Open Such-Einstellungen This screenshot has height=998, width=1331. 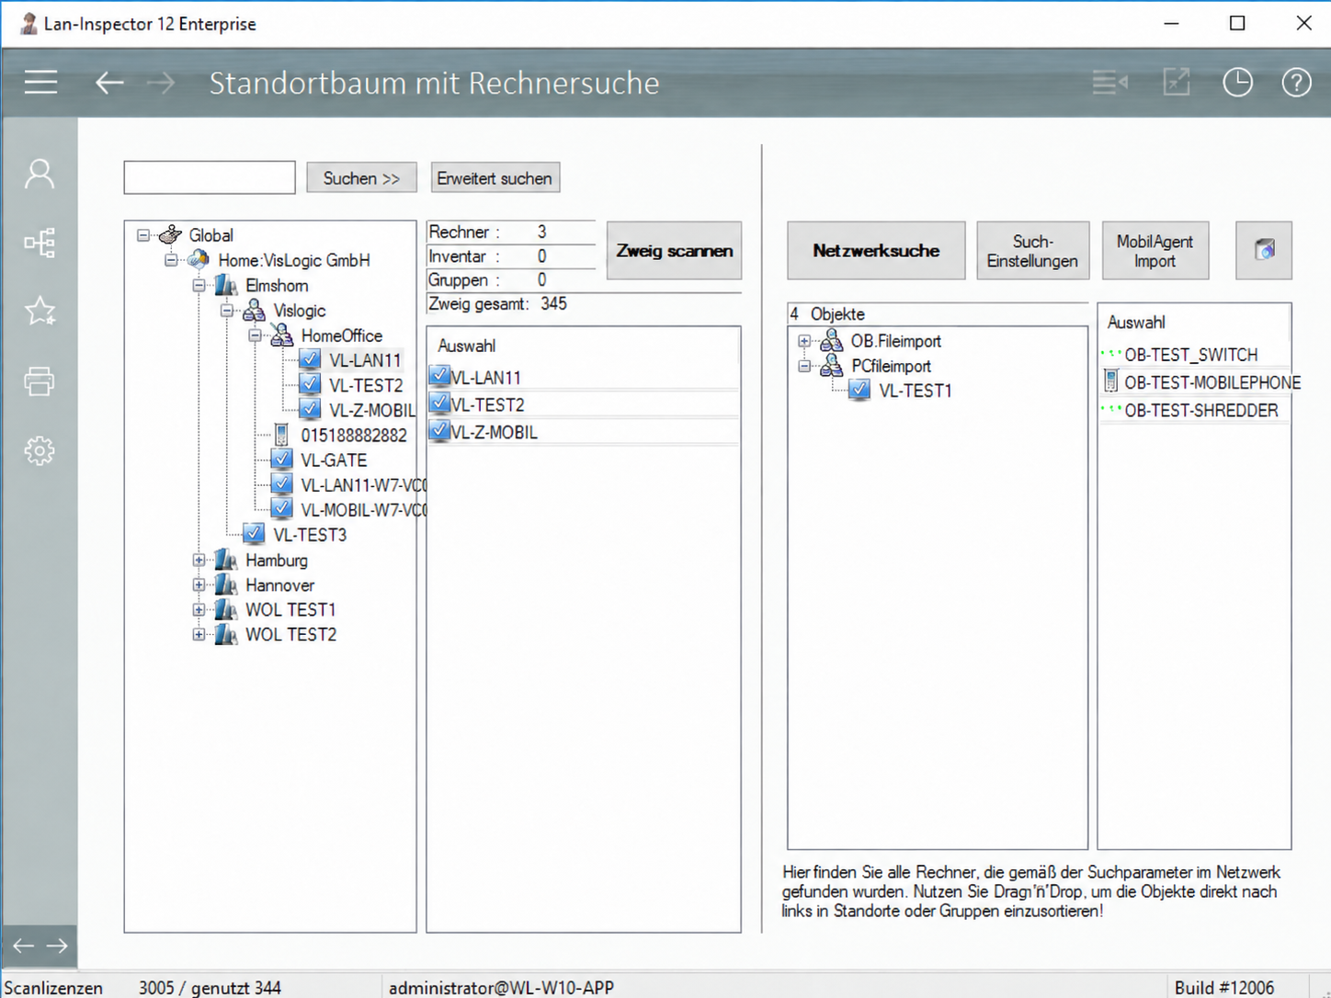tap(1032, 250)
